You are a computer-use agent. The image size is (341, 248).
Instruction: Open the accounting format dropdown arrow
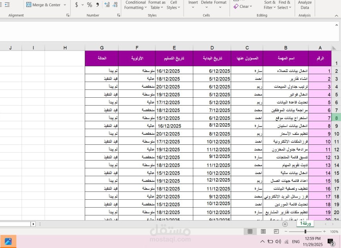pyautogui.click(x=82, y=5)
